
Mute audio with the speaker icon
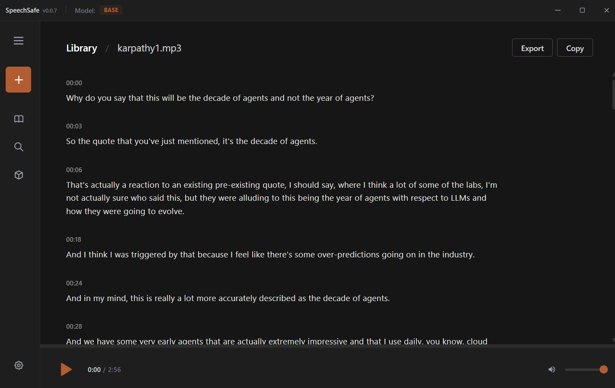[x=551, y=369]
